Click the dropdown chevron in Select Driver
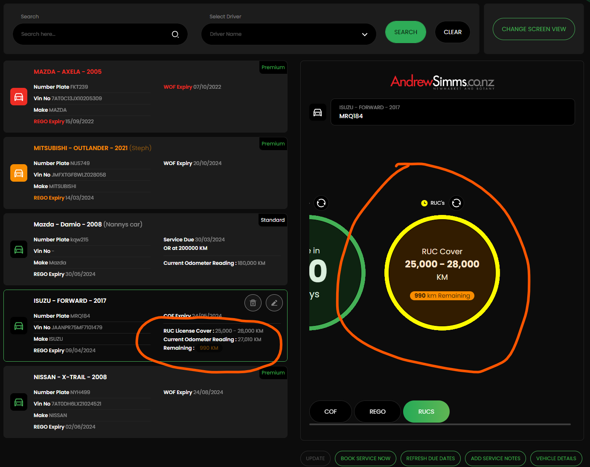The height and width of the screenshot is (467, 590). [365, 35]
